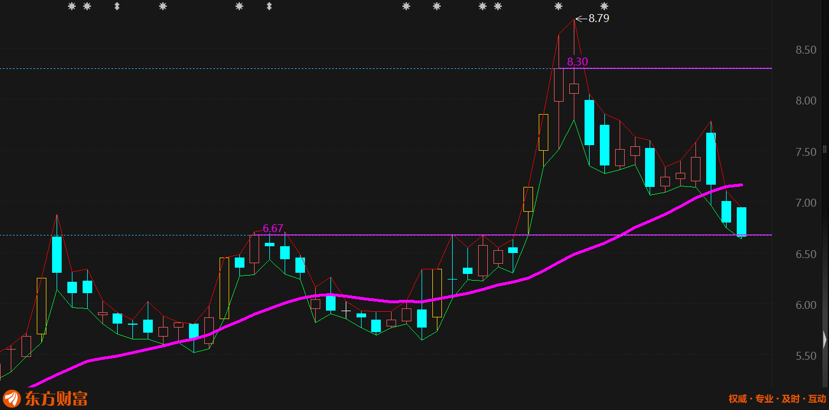Click the star event marker directly above the 8.79 label
829x410 pixels.
coord(604,6)
